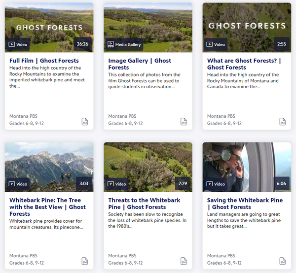Click support materials icon on Saving the Whitebark Pine card
The width and height of the screenshot is (296, 273).
tap(283, 261)
